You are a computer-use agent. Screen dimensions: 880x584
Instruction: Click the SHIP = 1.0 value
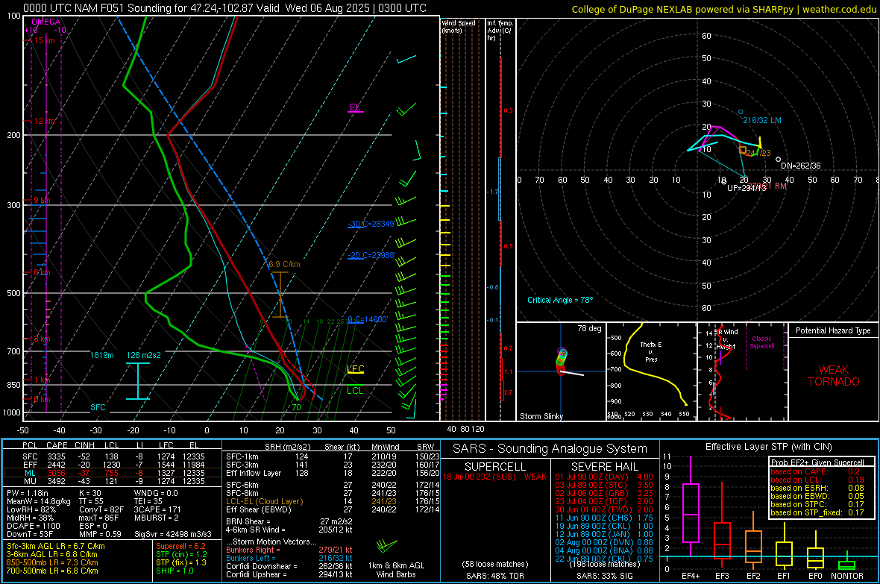[175, 571]
